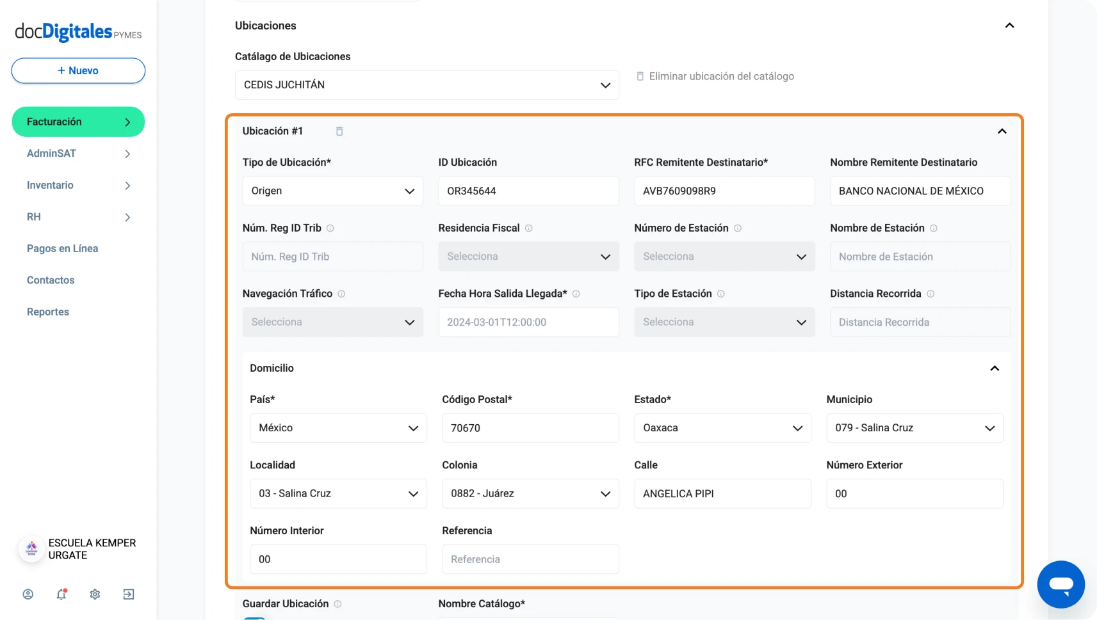Viewport: 1097px width, 620px height.
Task: Click the Núm. Reg ID Trib field
Action: coord(333,257)
